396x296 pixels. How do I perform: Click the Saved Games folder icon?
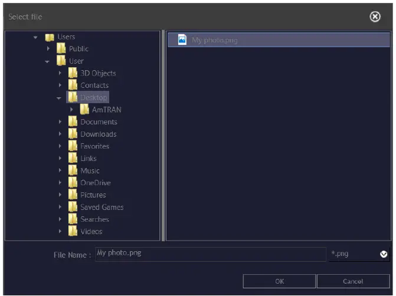point(73,207)
